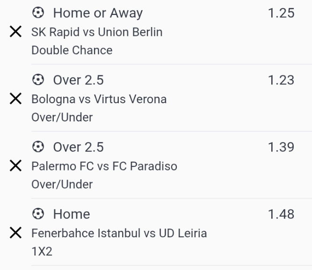The image size is (312, 270).
Task: Select the 1.48 odds value
Action: click(x=281, y=214)
